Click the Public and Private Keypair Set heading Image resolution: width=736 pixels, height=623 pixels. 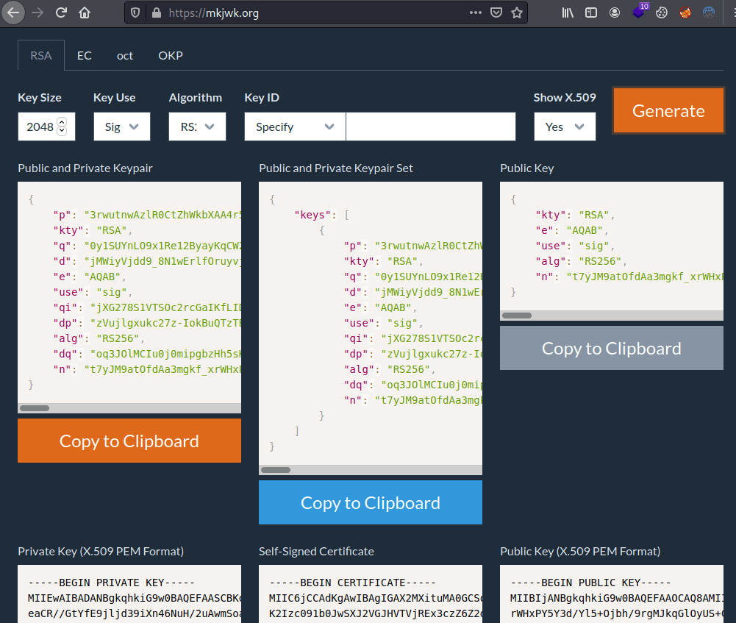(335, 168)
